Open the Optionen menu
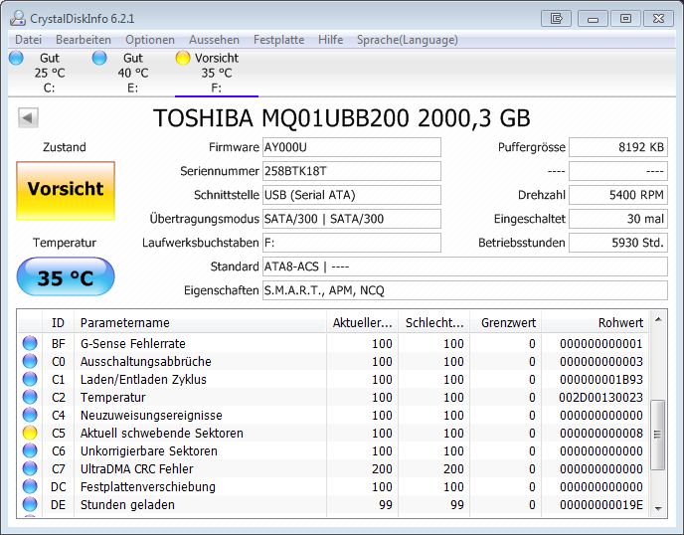Image resolution: width=684 pixels, height=535 pixels. pyautogui.click(x=150, y=40)
